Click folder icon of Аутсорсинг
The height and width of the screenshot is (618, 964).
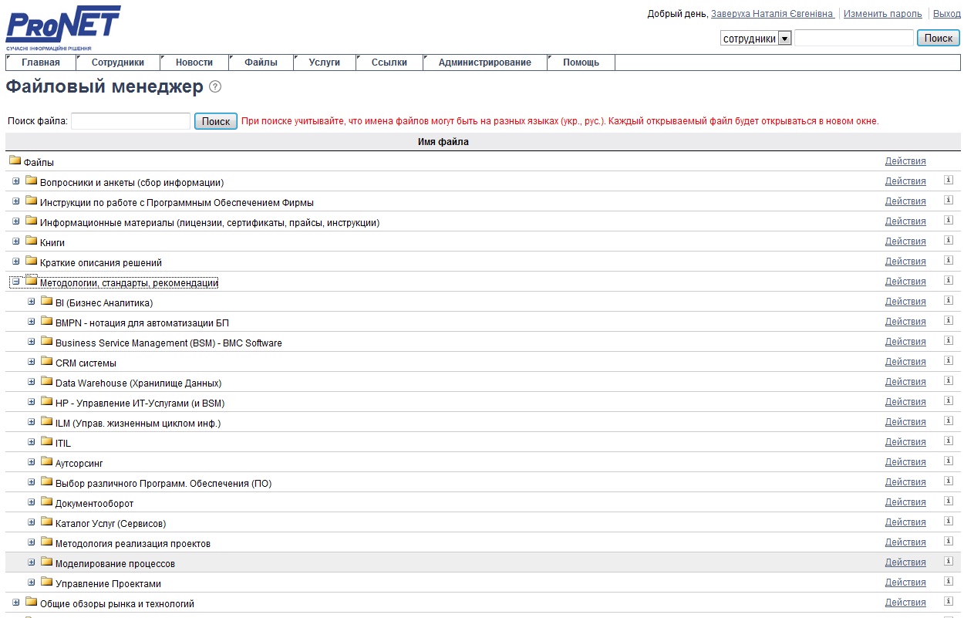(x=46, y=462)
